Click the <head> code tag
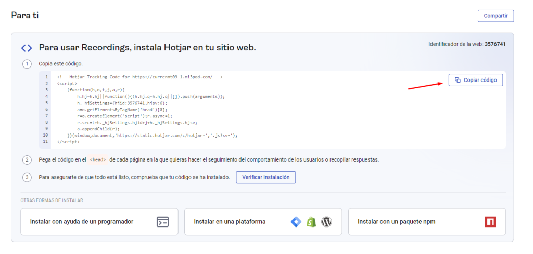The image size is (533, 254). coord(98,159)
